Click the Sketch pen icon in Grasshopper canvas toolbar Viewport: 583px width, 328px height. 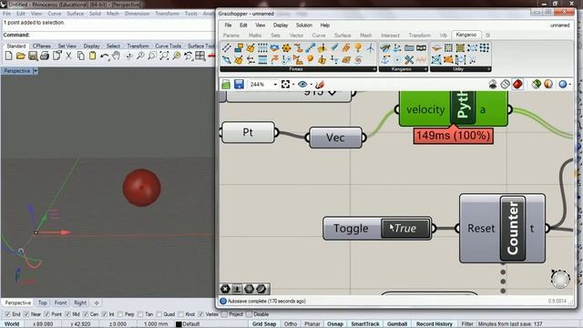tap(320, 85)
